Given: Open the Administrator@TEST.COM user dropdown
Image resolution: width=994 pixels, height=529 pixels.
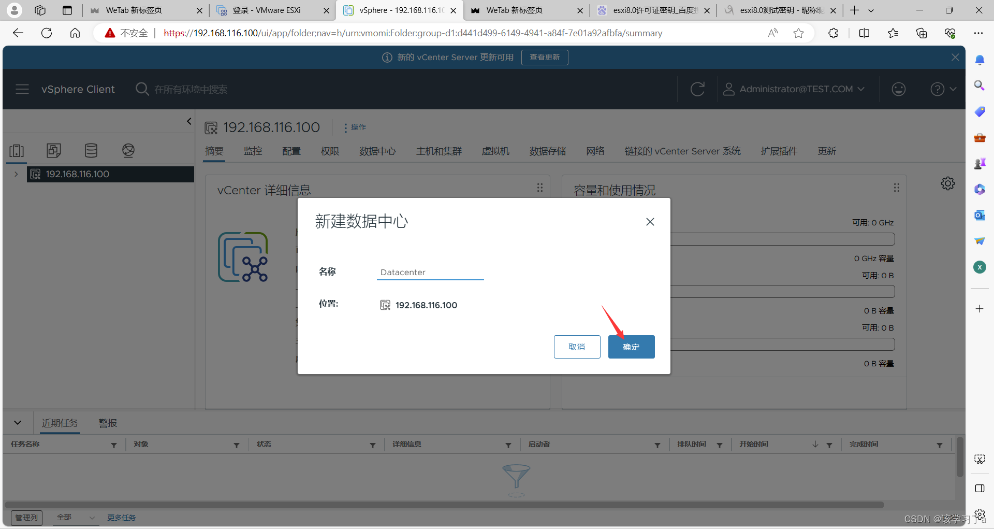Looking at the screenshot, I should coord(794,89).
